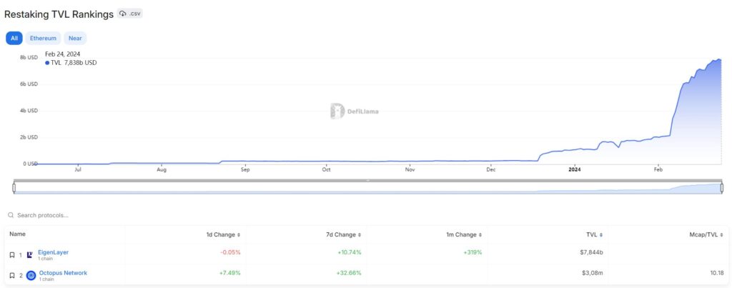Click the +7.49% 1d change value
Image resolution: width=732 pixels, height=288 pixels.
point(230,272)
